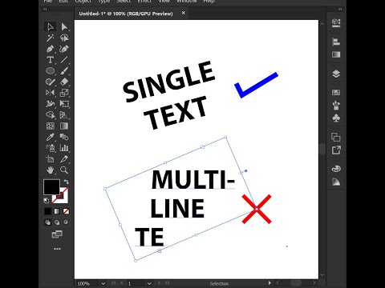Open the Gradient panel on right dock

336,54
